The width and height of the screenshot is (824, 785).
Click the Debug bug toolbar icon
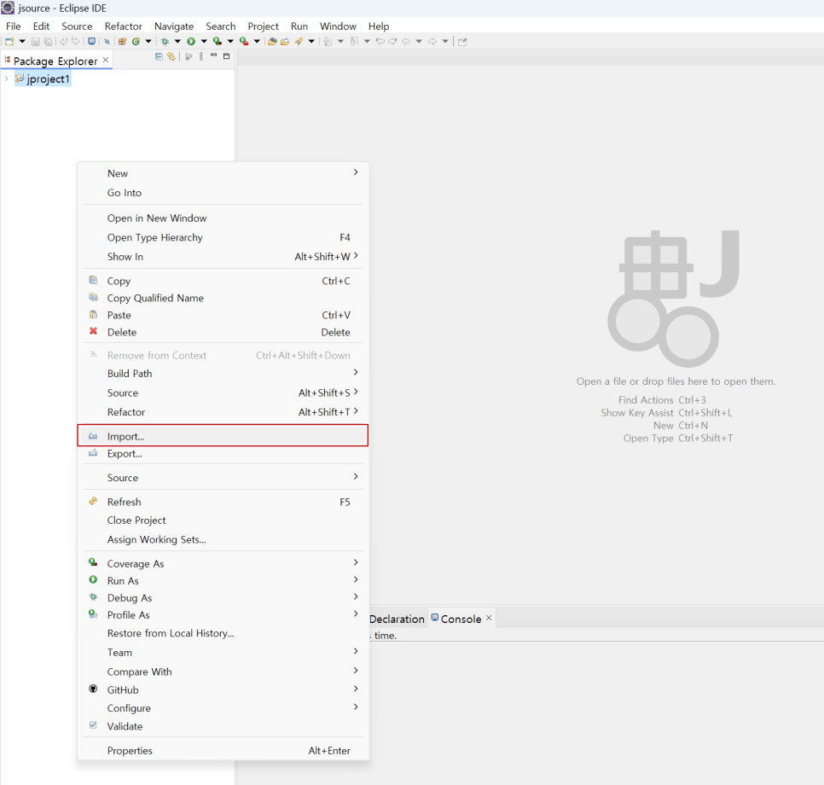point(165,42)
